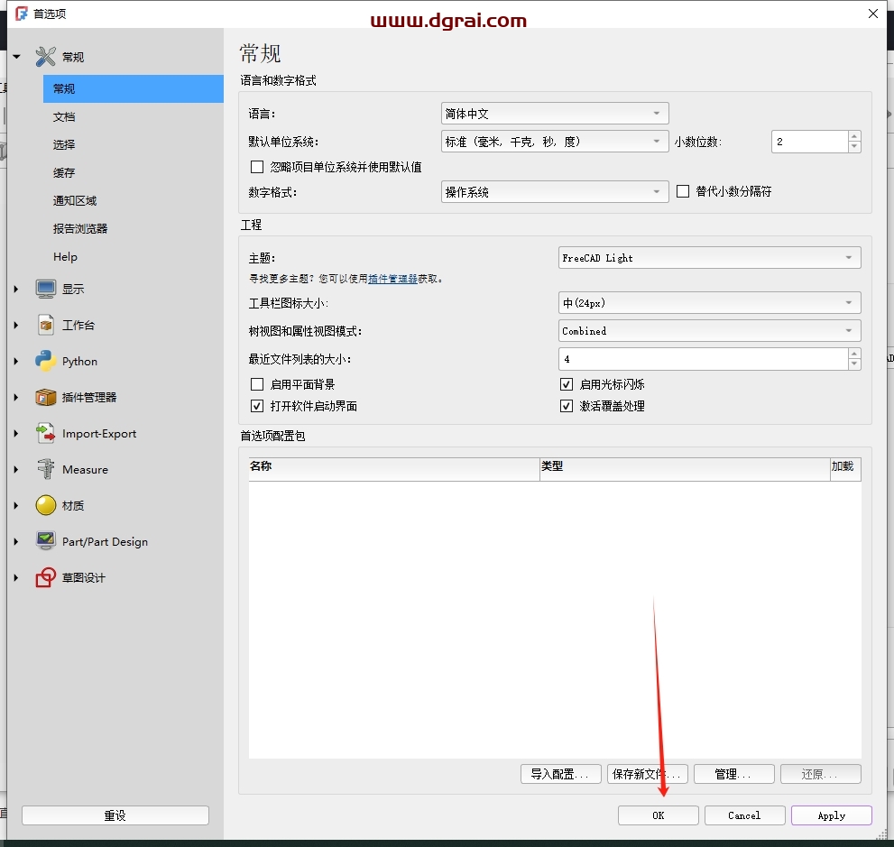The image size is (894, 847).
Task: Open the 树视图和属性视图模式 Combined dropdown
Action: [709, 331]
